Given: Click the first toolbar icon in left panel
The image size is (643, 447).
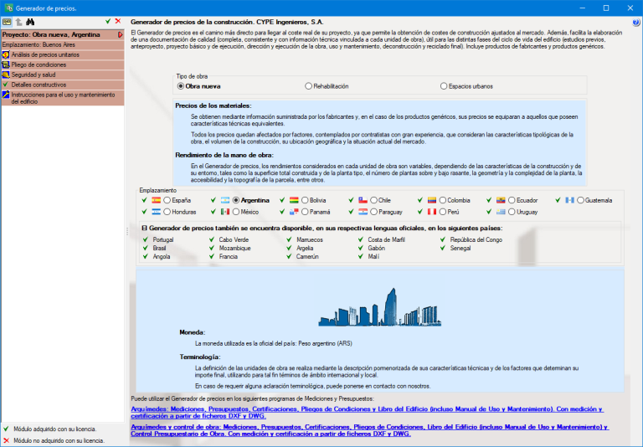Looking at the screenshot, I should pos(7,22).
